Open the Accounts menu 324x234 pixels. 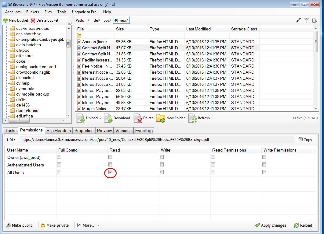pyautogui.click(x=13, y=12)
